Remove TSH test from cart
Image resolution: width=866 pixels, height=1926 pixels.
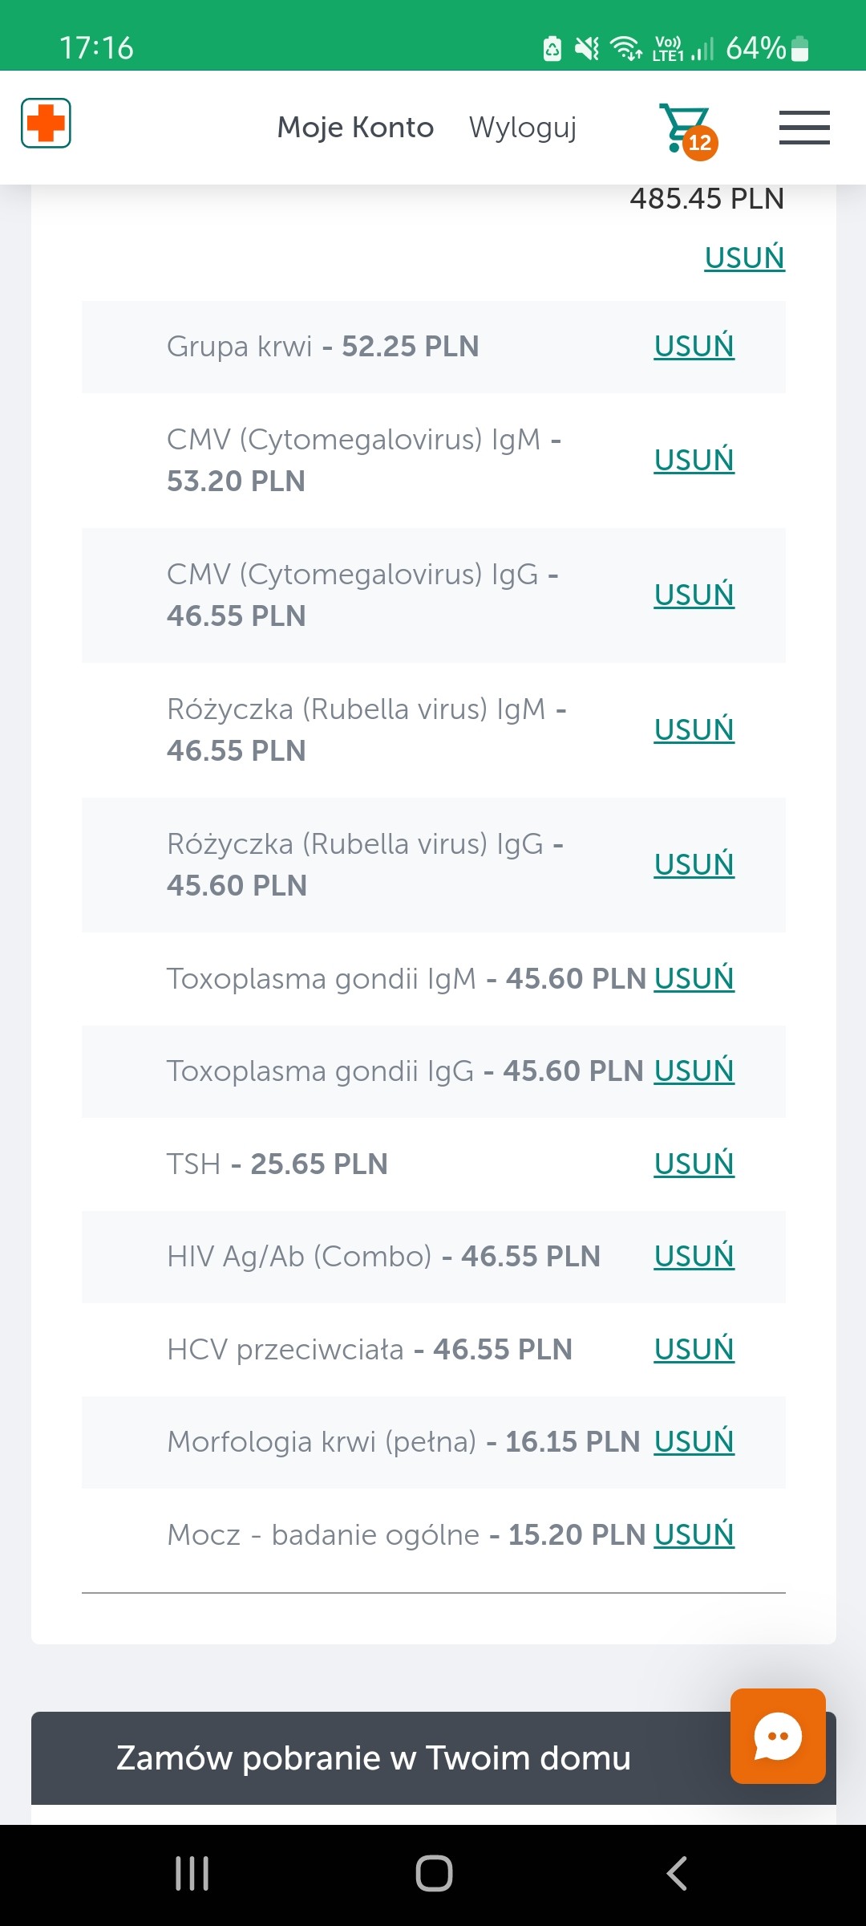(694, 1164)
